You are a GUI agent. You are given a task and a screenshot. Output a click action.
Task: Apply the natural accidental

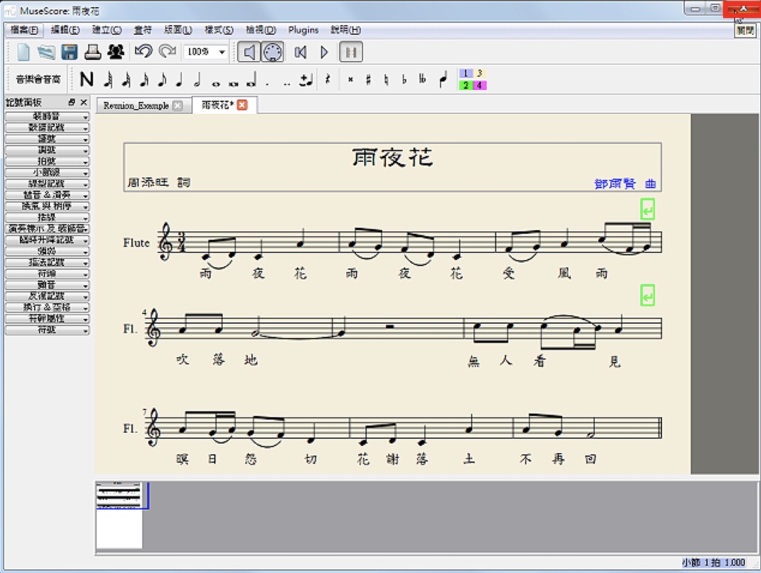click(x=386, y=79)
